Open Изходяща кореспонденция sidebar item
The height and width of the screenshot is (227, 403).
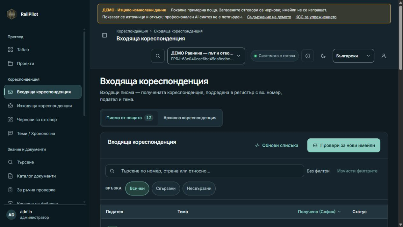coord(43,106)
